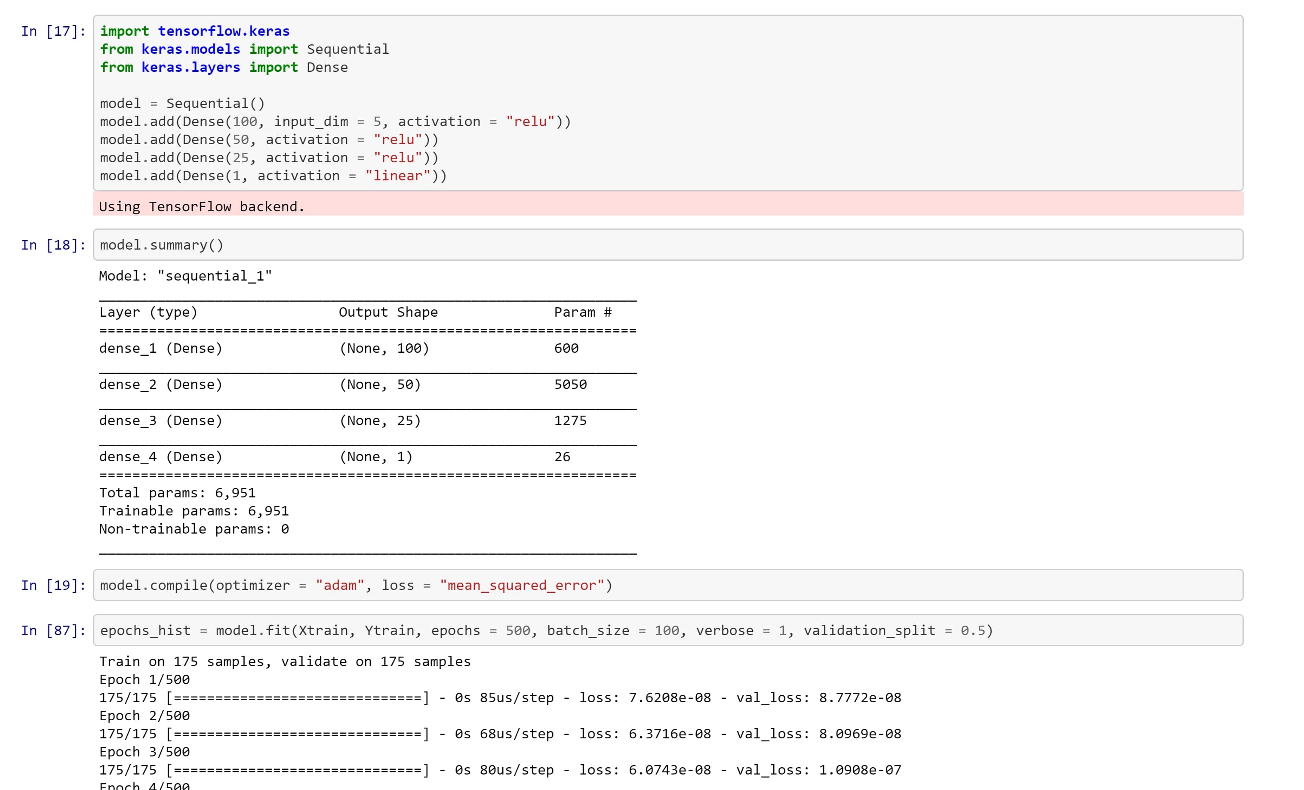Screen dimensions: 1304x790
Task: Select the In [87] prompt label
Action: point(53,631)
